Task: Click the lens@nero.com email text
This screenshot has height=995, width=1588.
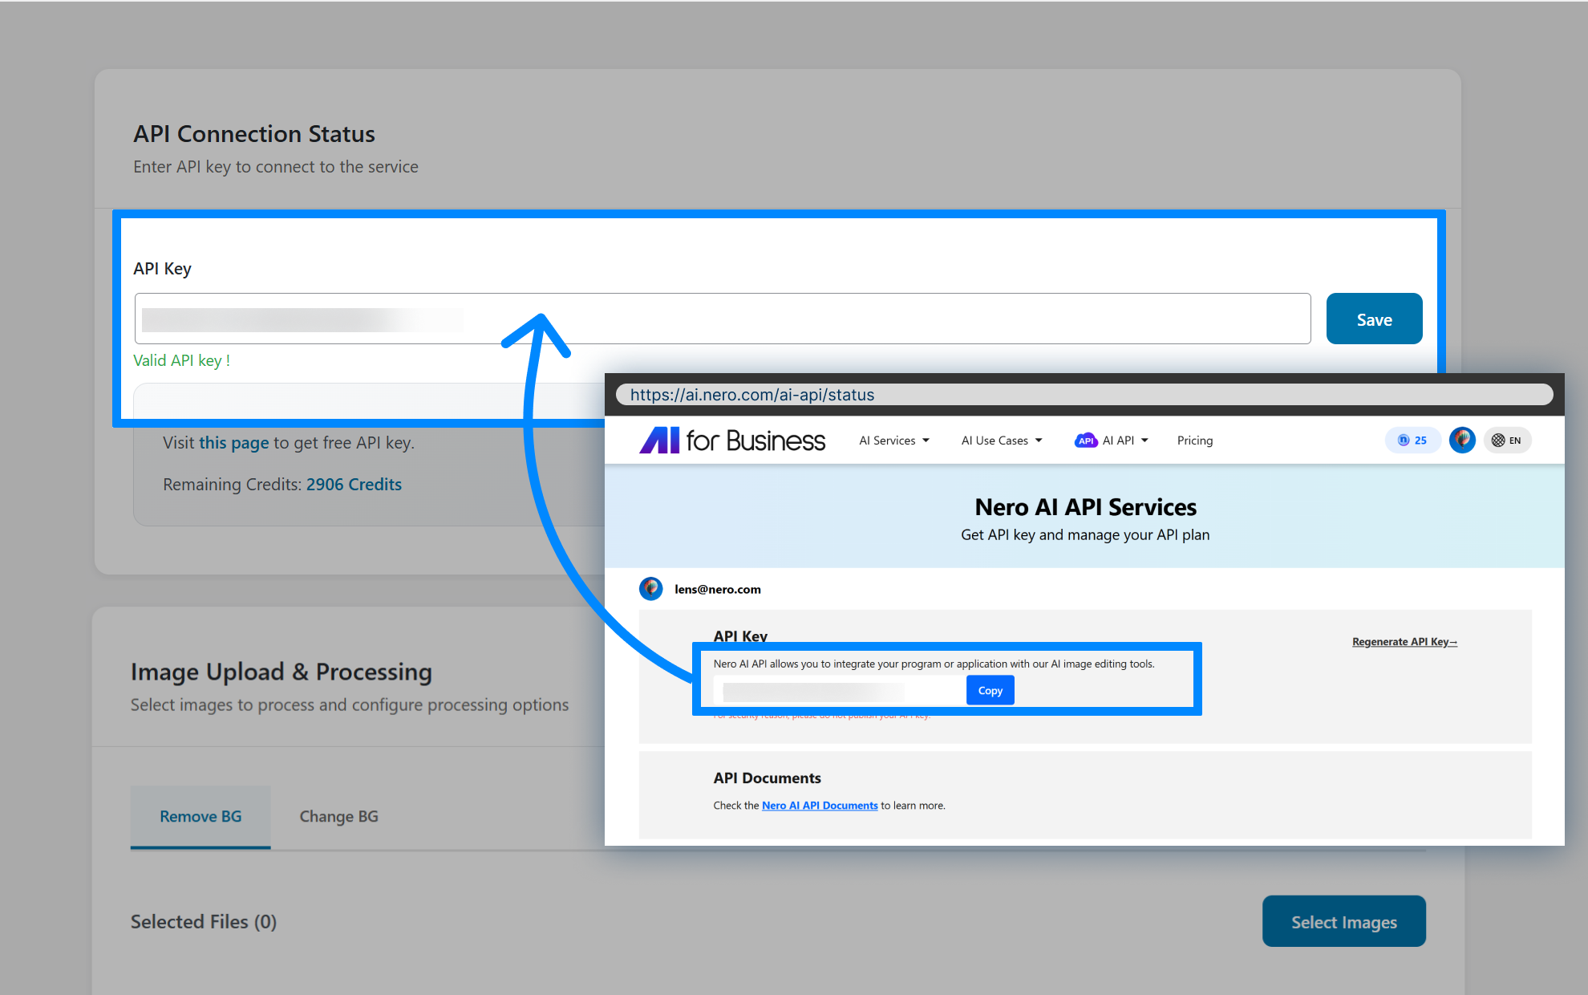Action: pyautogui.click(x=717, y=590)
